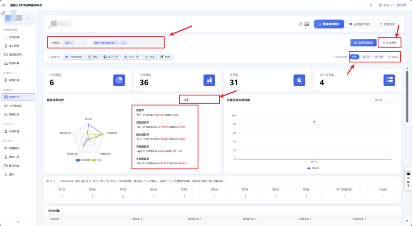Toggle the 通义千问 platform filter

click(x=111, y=57)
